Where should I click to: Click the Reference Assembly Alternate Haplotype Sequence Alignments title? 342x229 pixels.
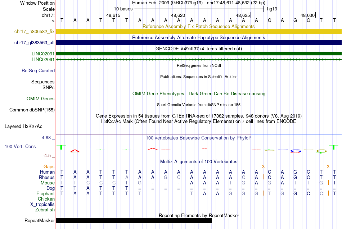click(x=198, y=37)
